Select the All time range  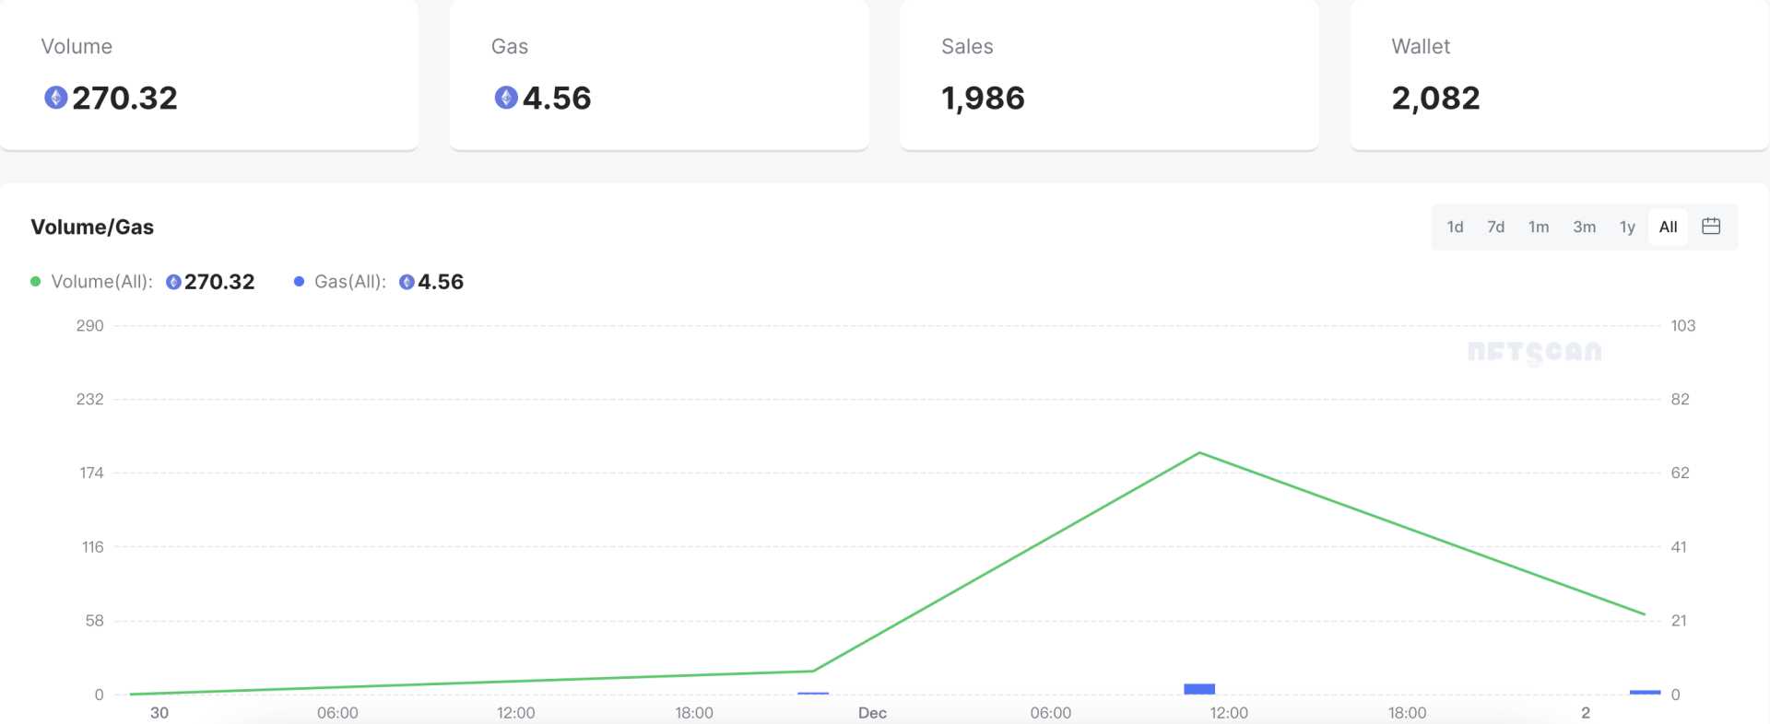click(1668, 227)
